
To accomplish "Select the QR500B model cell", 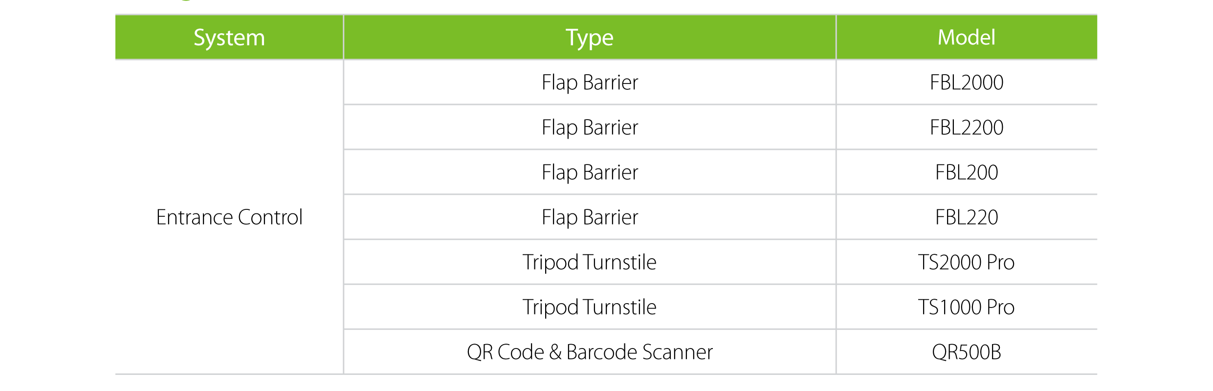I will (967, 352).
